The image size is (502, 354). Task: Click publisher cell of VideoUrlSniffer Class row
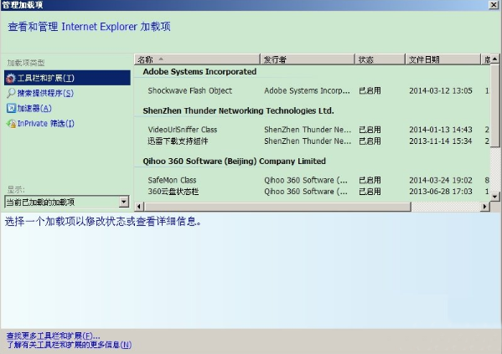(x=308, y=130)
